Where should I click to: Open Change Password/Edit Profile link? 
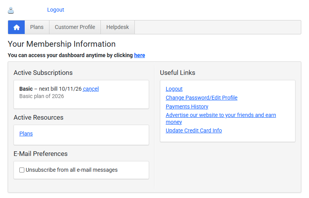(201, 98)
